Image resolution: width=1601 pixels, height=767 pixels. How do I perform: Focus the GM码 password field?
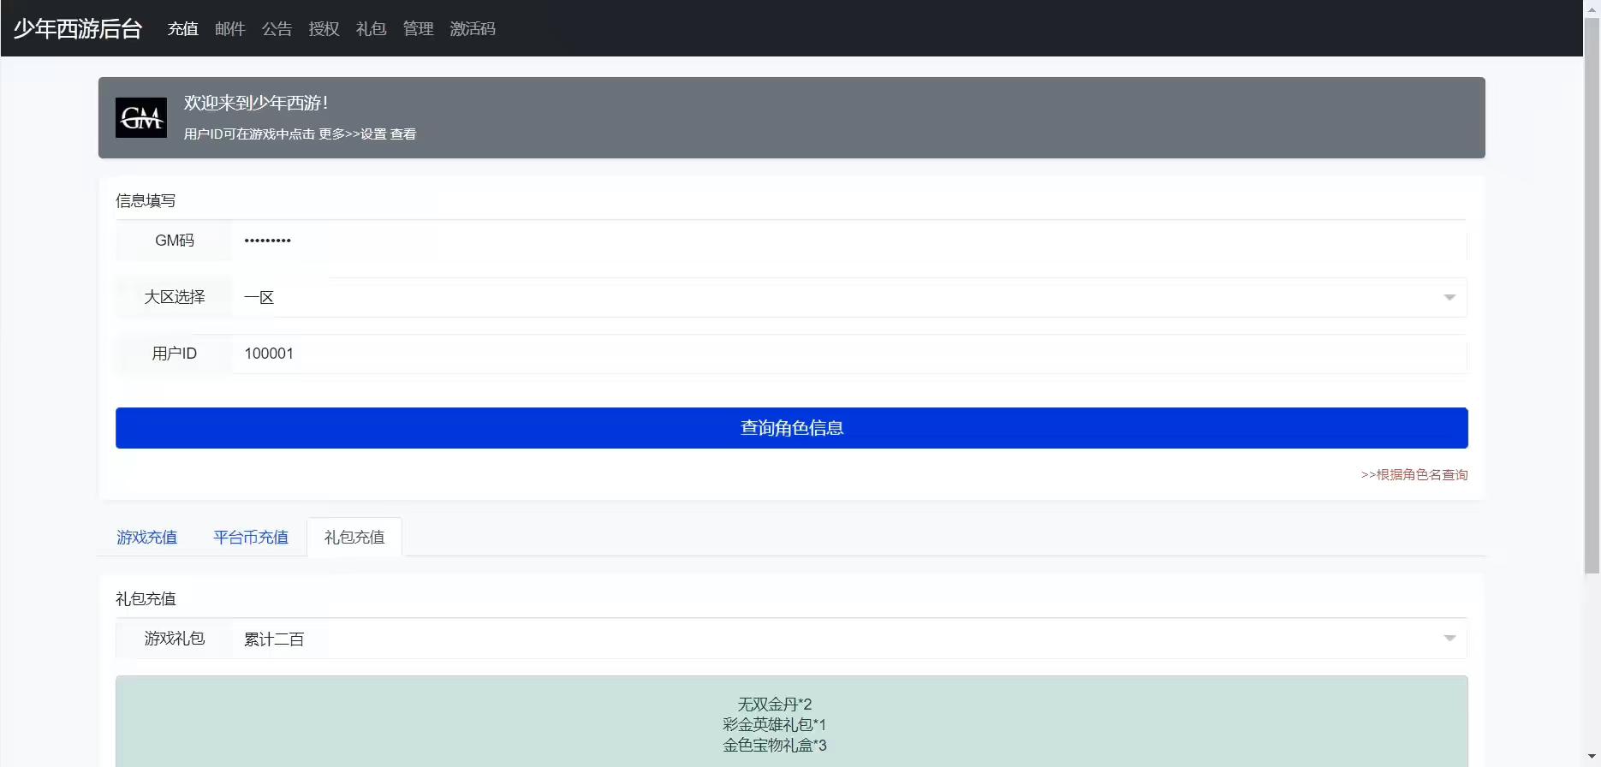tap(849, 241)
